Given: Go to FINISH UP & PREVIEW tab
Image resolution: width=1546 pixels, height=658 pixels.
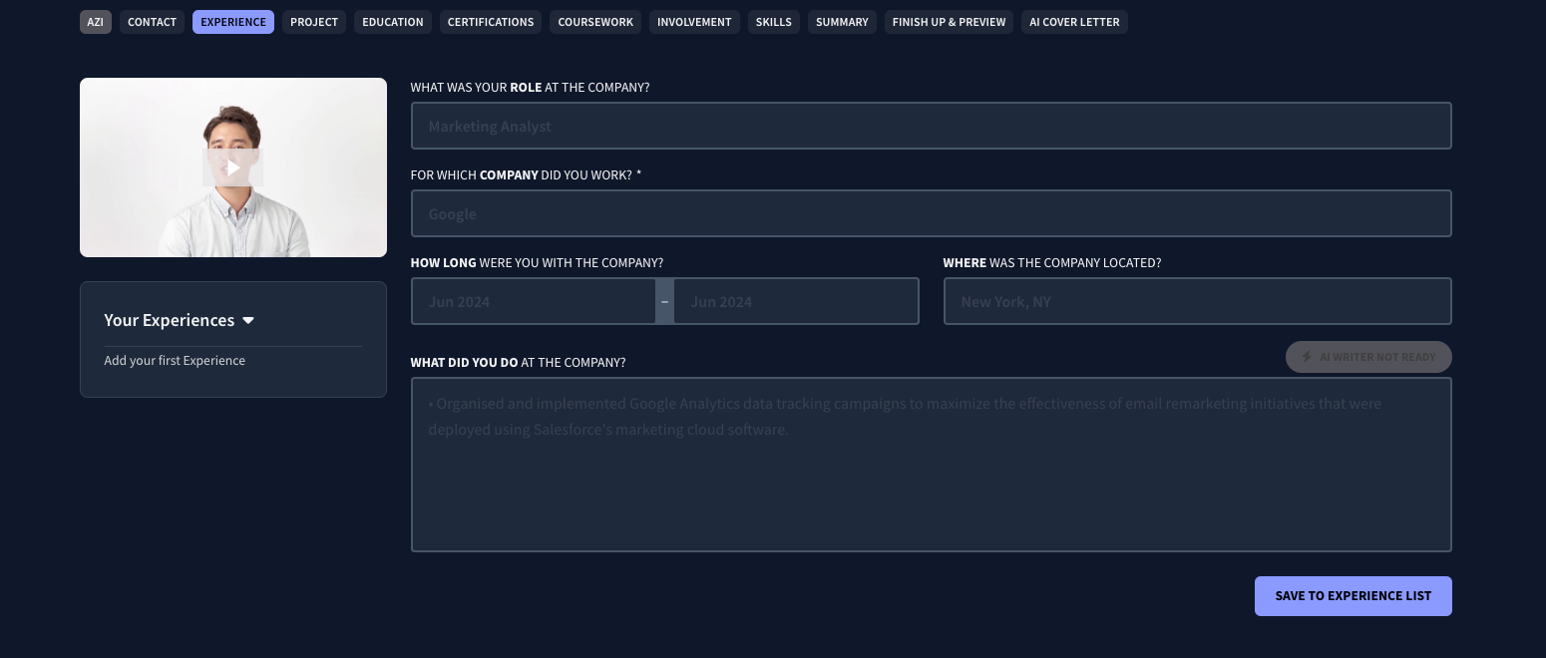Looking at the screenshot, I should (x=949, y=22).
